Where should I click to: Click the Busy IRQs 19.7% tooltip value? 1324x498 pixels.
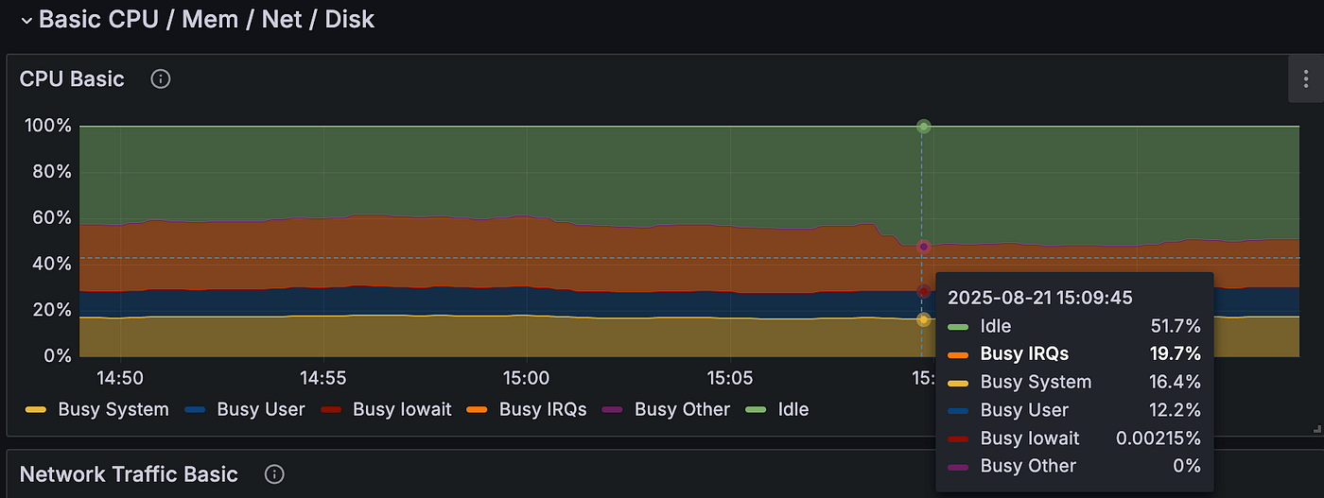(x=1176, y=354)
